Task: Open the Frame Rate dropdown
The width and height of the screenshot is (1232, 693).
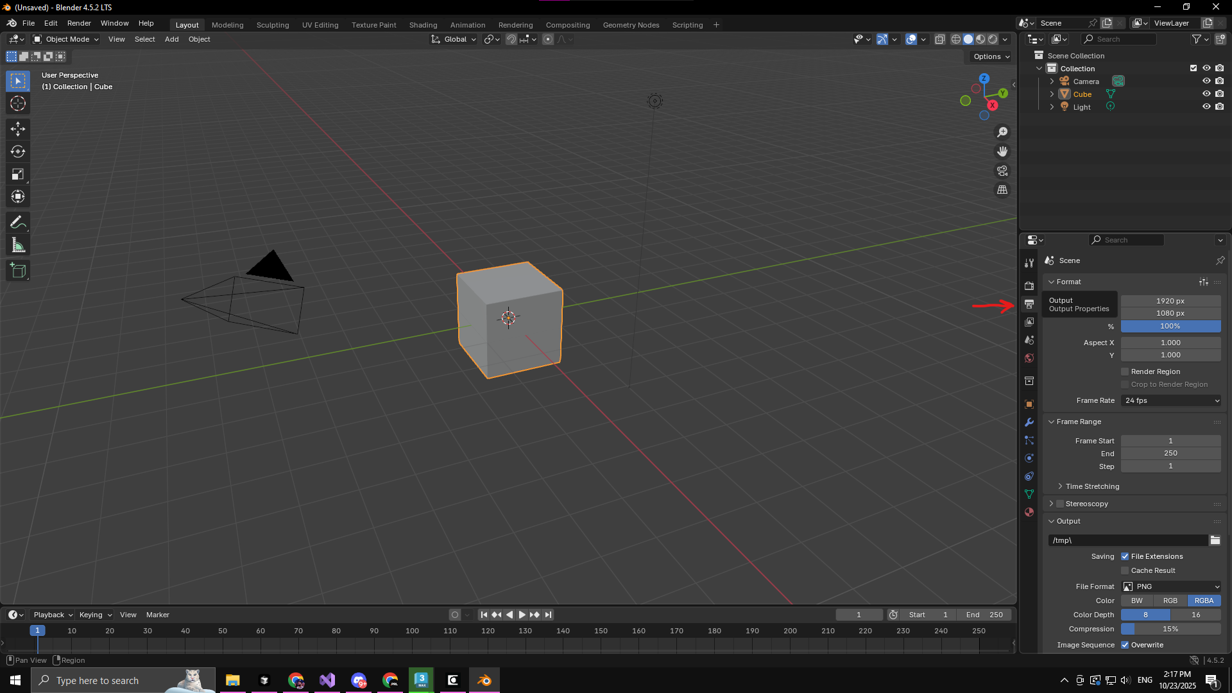Action: (x=1170, y=400)
